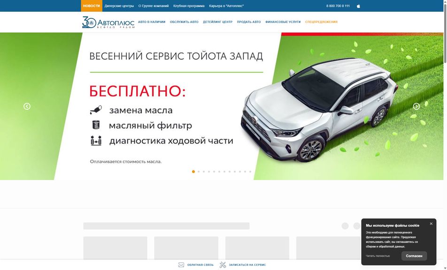Go to previous slide with left arrow
This screenshot has width=447, height=270.
coord(27,106)
